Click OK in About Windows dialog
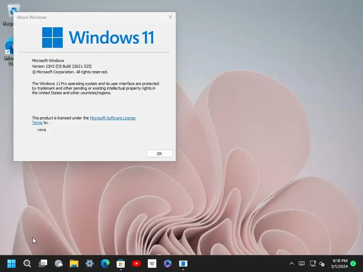363x272 pixels. click(160, 154)
